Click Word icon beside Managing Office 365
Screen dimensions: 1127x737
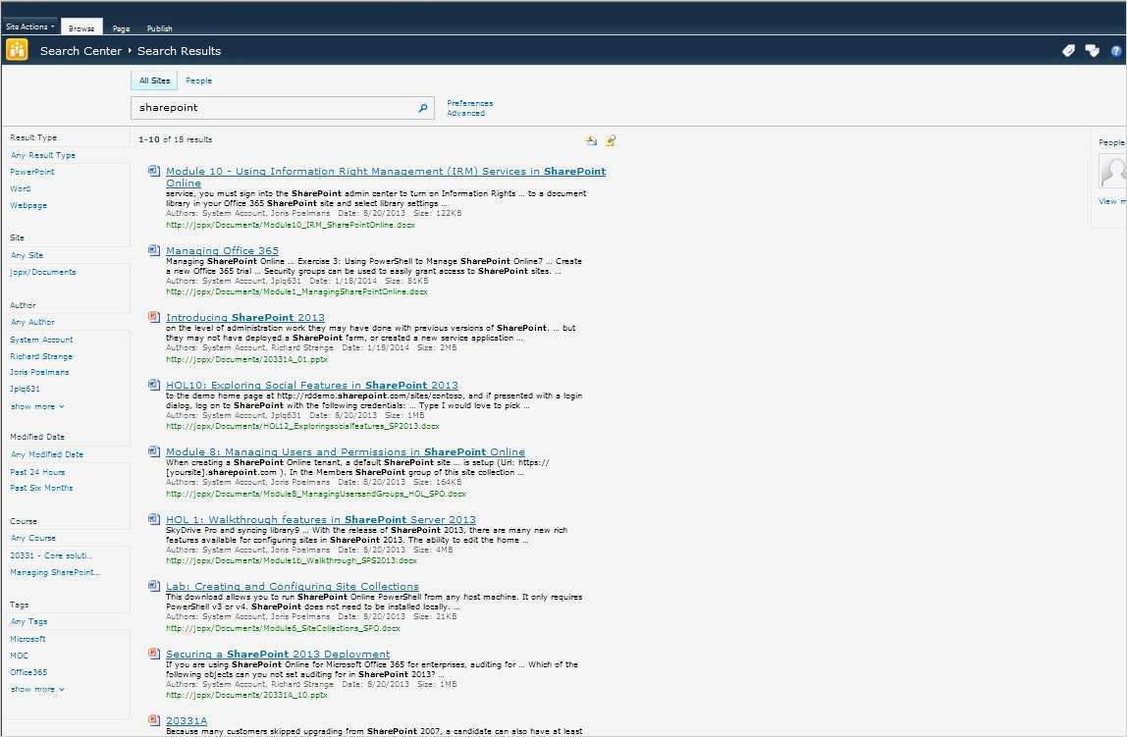tap(154, 250)
